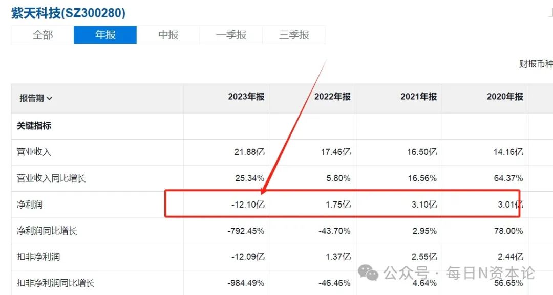Expand the 报告期 dropdown chevron
The width and height of the screenshot is (553, 295).
tap(49, 99)
